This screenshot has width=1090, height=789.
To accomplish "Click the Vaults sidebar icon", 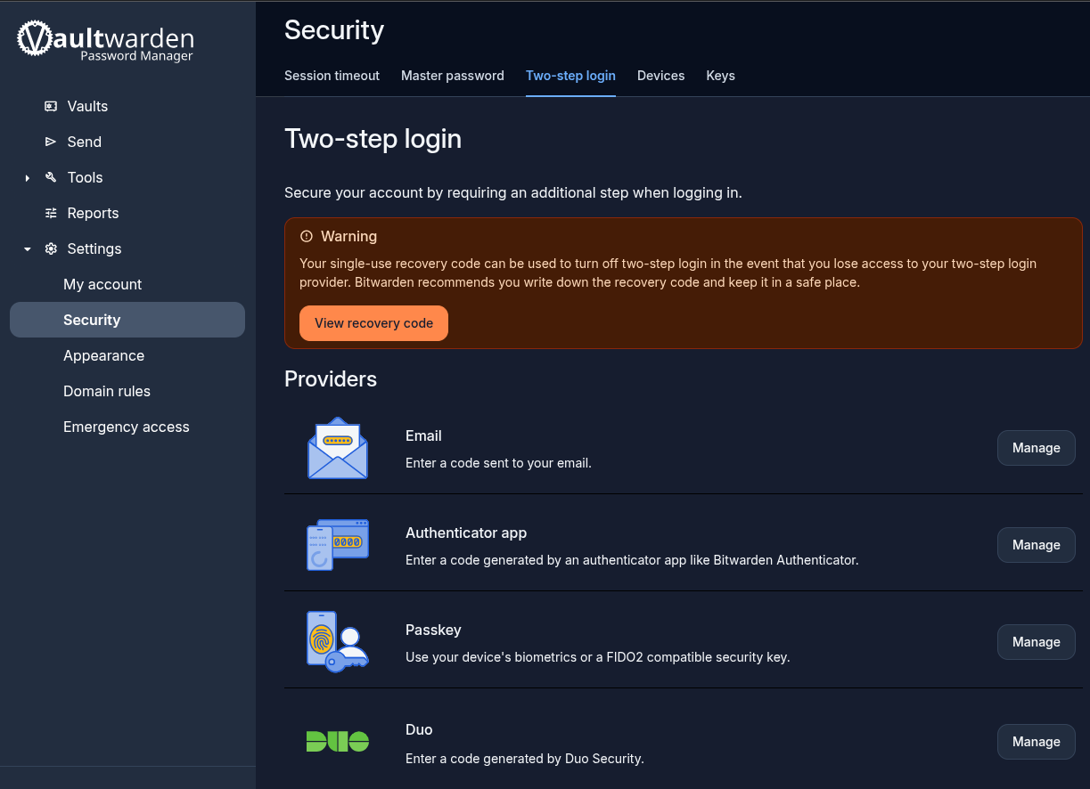I will coord(51,106).
